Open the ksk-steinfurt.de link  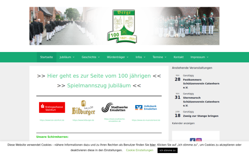point(52,120)
